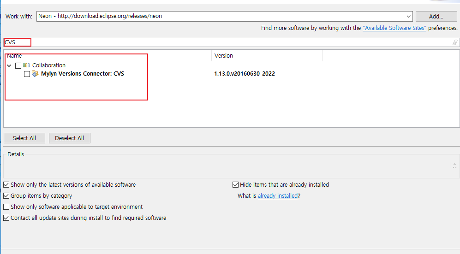Screen dimensions: 460x254
Task: Click version 1.13.0.v20160630-2022 cell
Action: (245, 74)
